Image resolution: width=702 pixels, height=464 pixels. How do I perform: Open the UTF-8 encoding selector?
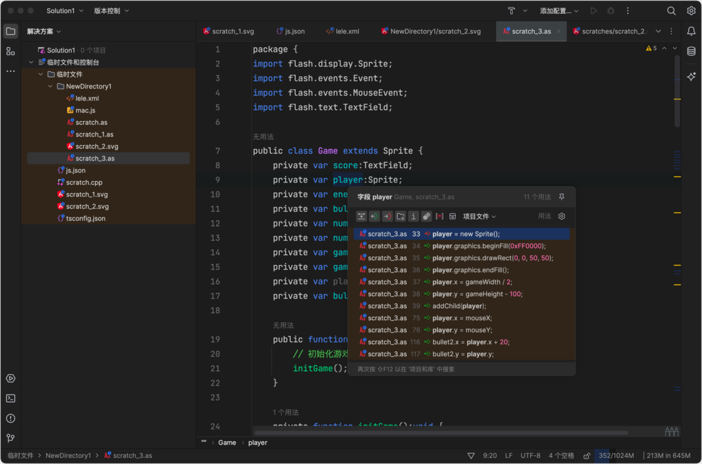tap(531, 456)
